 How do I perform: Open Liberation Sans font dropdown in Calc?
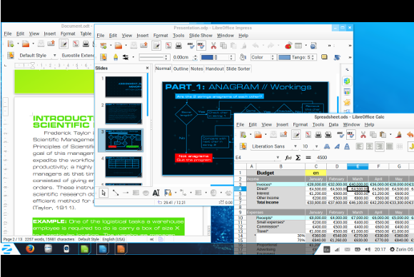coord(296,146)
